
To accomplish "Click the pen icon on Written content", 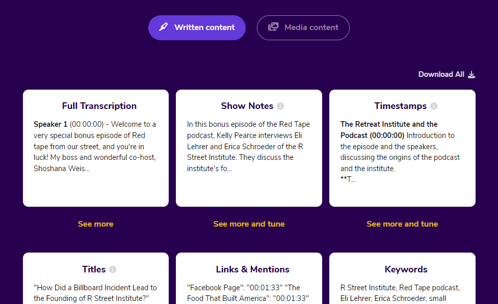I will 163,27.
